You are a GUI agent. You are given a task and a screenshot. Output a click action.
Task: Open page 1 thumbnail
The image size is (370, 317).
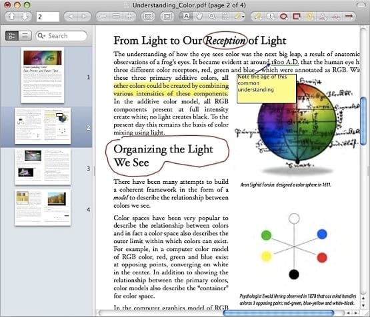[x=43, y=75]
